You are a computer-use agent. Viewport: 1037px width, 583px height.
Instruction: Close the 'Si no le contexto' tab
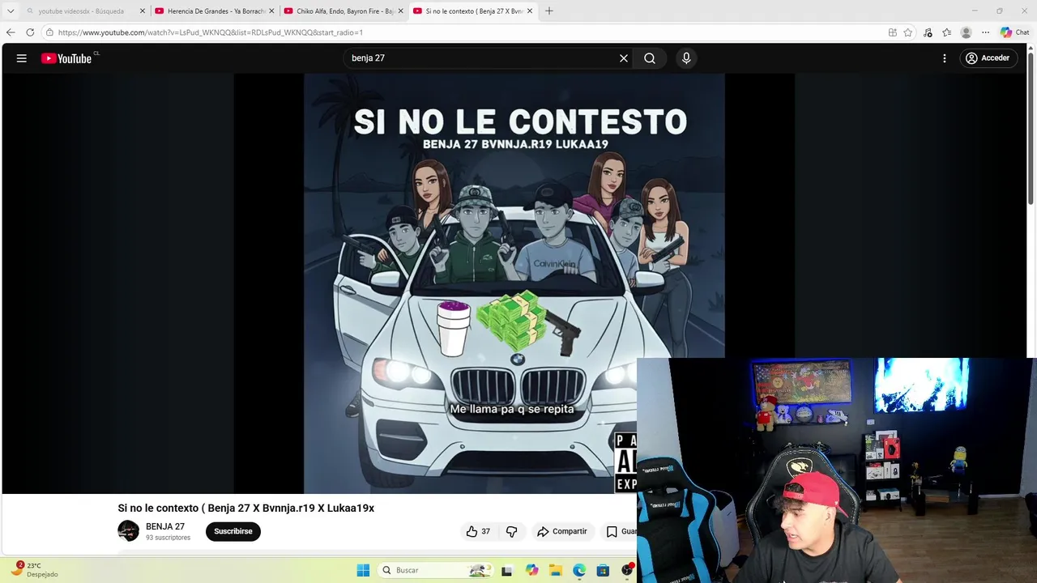530,11
